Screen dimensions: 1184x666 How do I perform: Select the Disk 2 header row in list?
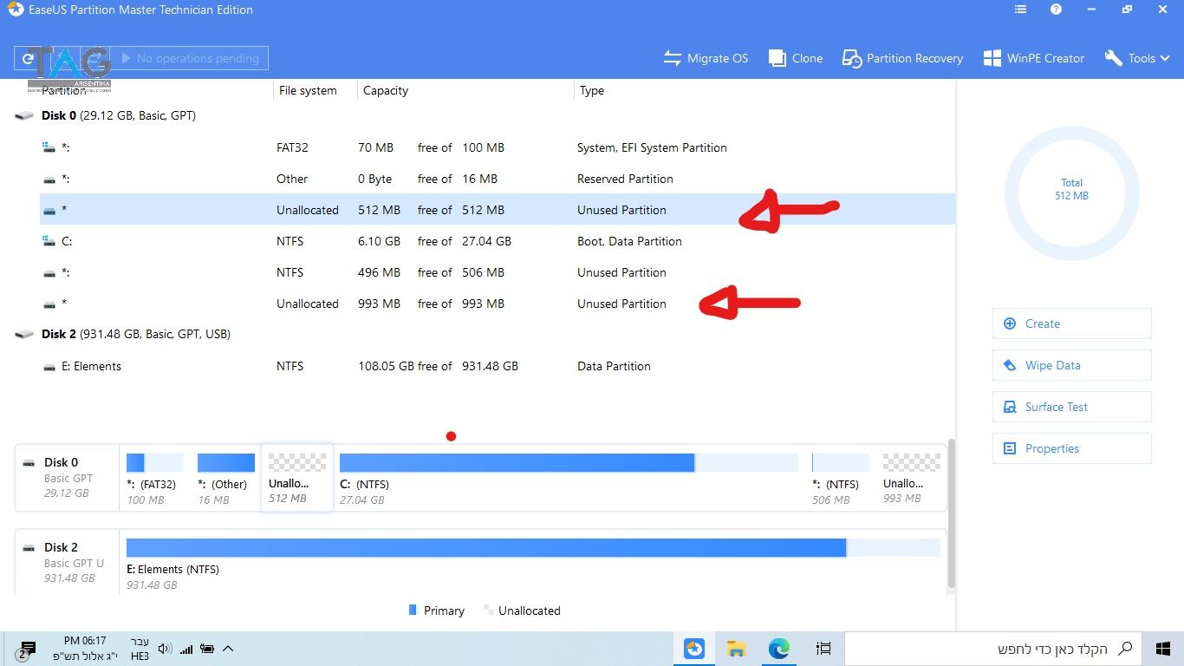click(484, 334)
